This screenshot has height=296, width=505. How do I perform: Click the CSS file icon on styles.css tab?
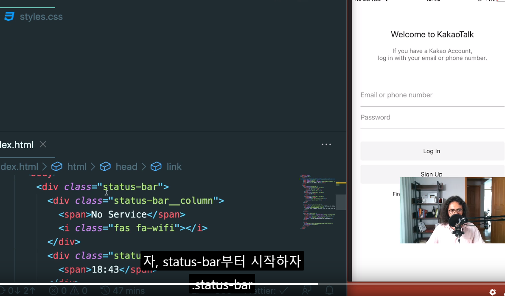click(9, 17)
